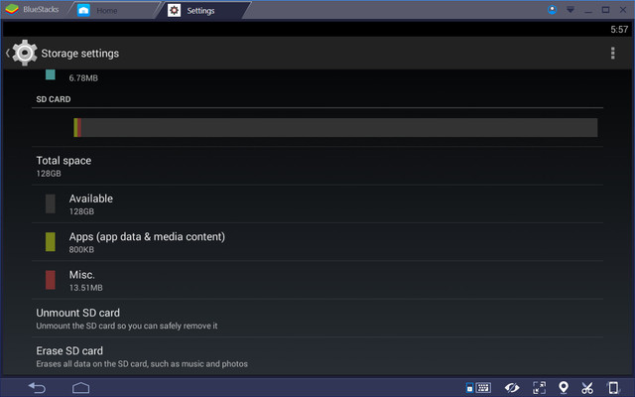The width and height of the screenshot is (635, 397).
Task: Maximize the BlueStacks window
Action: tap(605, 10)
